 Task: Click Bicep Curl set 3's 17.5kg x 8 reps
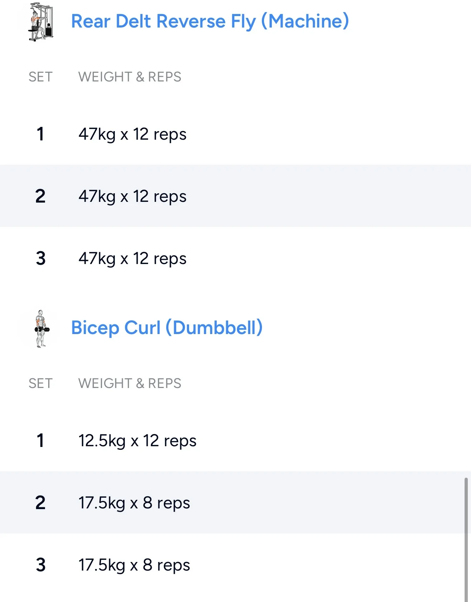click(x=134, y=565)
